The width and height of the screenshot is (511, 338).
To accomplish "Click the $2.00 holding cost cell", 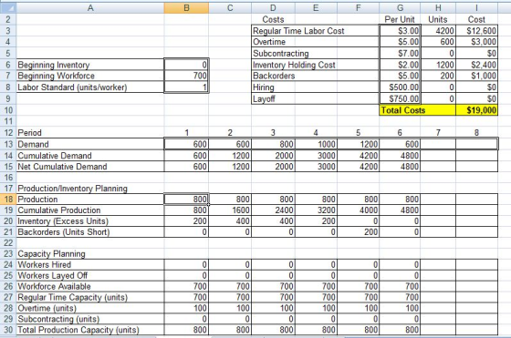I will click(400, 65).
